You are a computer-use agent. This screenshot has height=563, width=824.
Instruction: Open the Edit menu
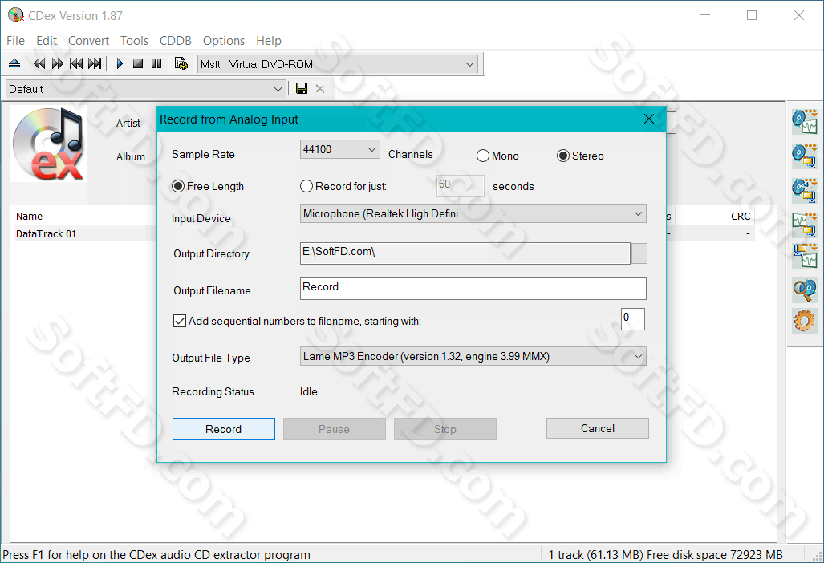click(x=47, y=40)
